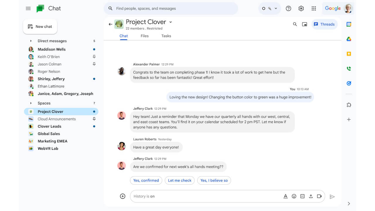This screenshot has width=375, height=211.
Task: Switch to the Tasks tab
Action: pos(166,36)
